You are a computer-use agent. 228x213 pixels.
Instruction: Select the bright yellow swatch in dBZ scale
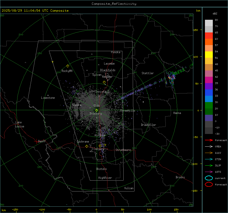coord(209,55)
